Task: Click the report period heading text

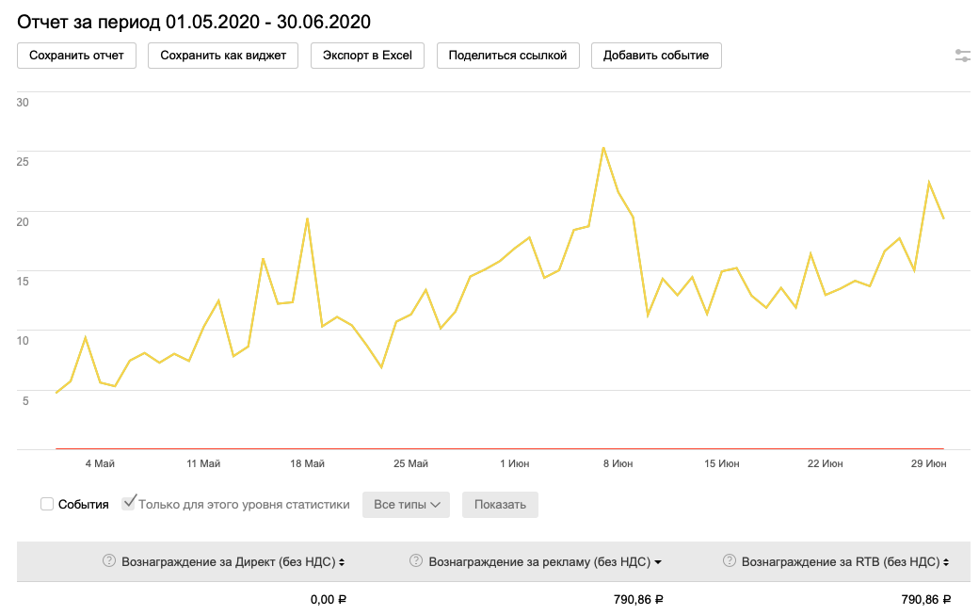Action: tap(194, 22)
